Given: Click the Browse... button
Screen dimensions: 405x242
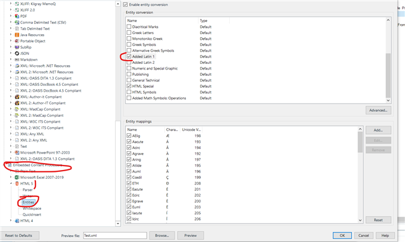Looking at the screenshot, I should pyautogui.click(x=162, y=235).
